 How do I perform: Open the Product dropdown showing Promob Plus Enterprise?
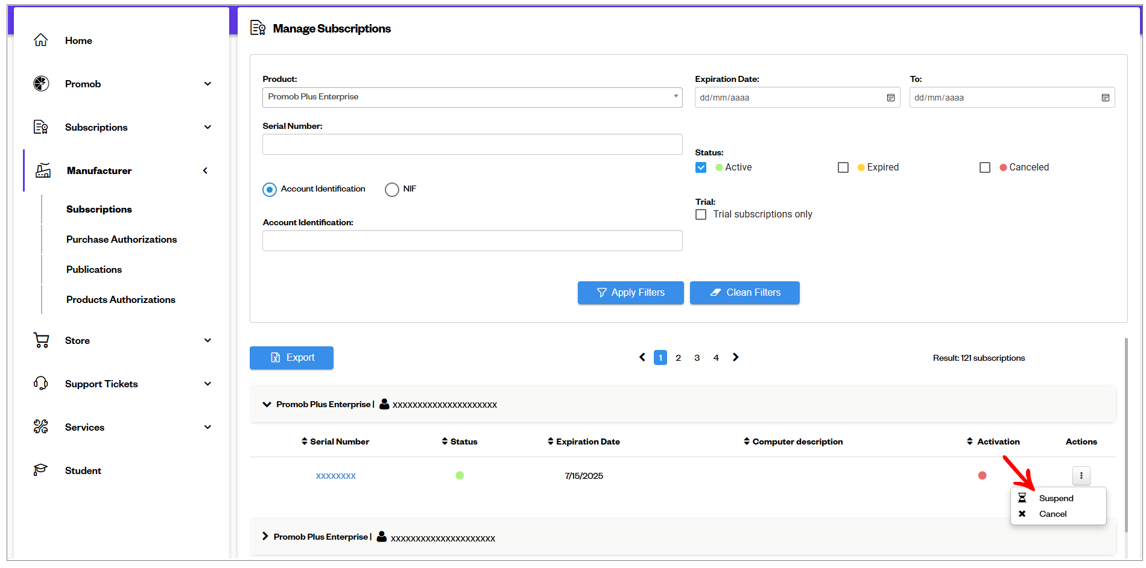[x=472, y=97]
